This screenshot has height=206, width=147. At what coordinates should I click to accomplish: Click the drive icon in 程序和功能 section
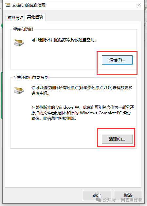[x=19, y=43]
